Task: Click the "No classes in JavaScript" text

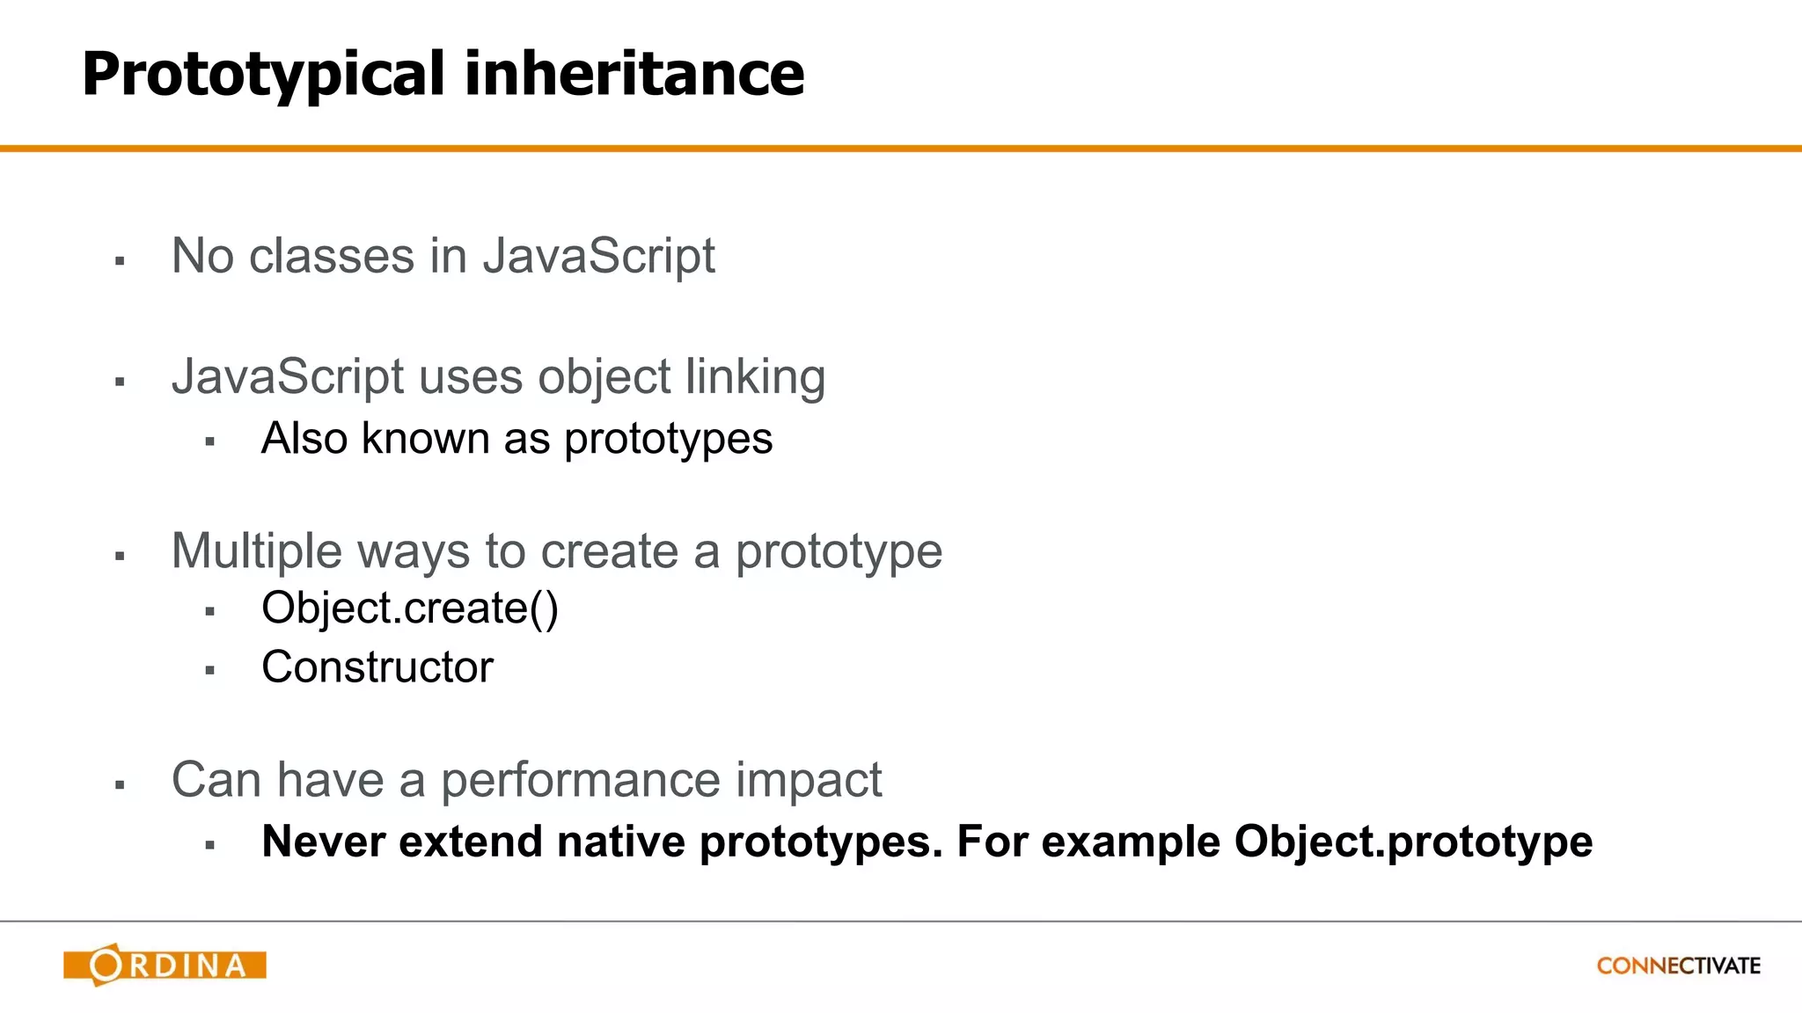Action: click(x=443, y=256)
